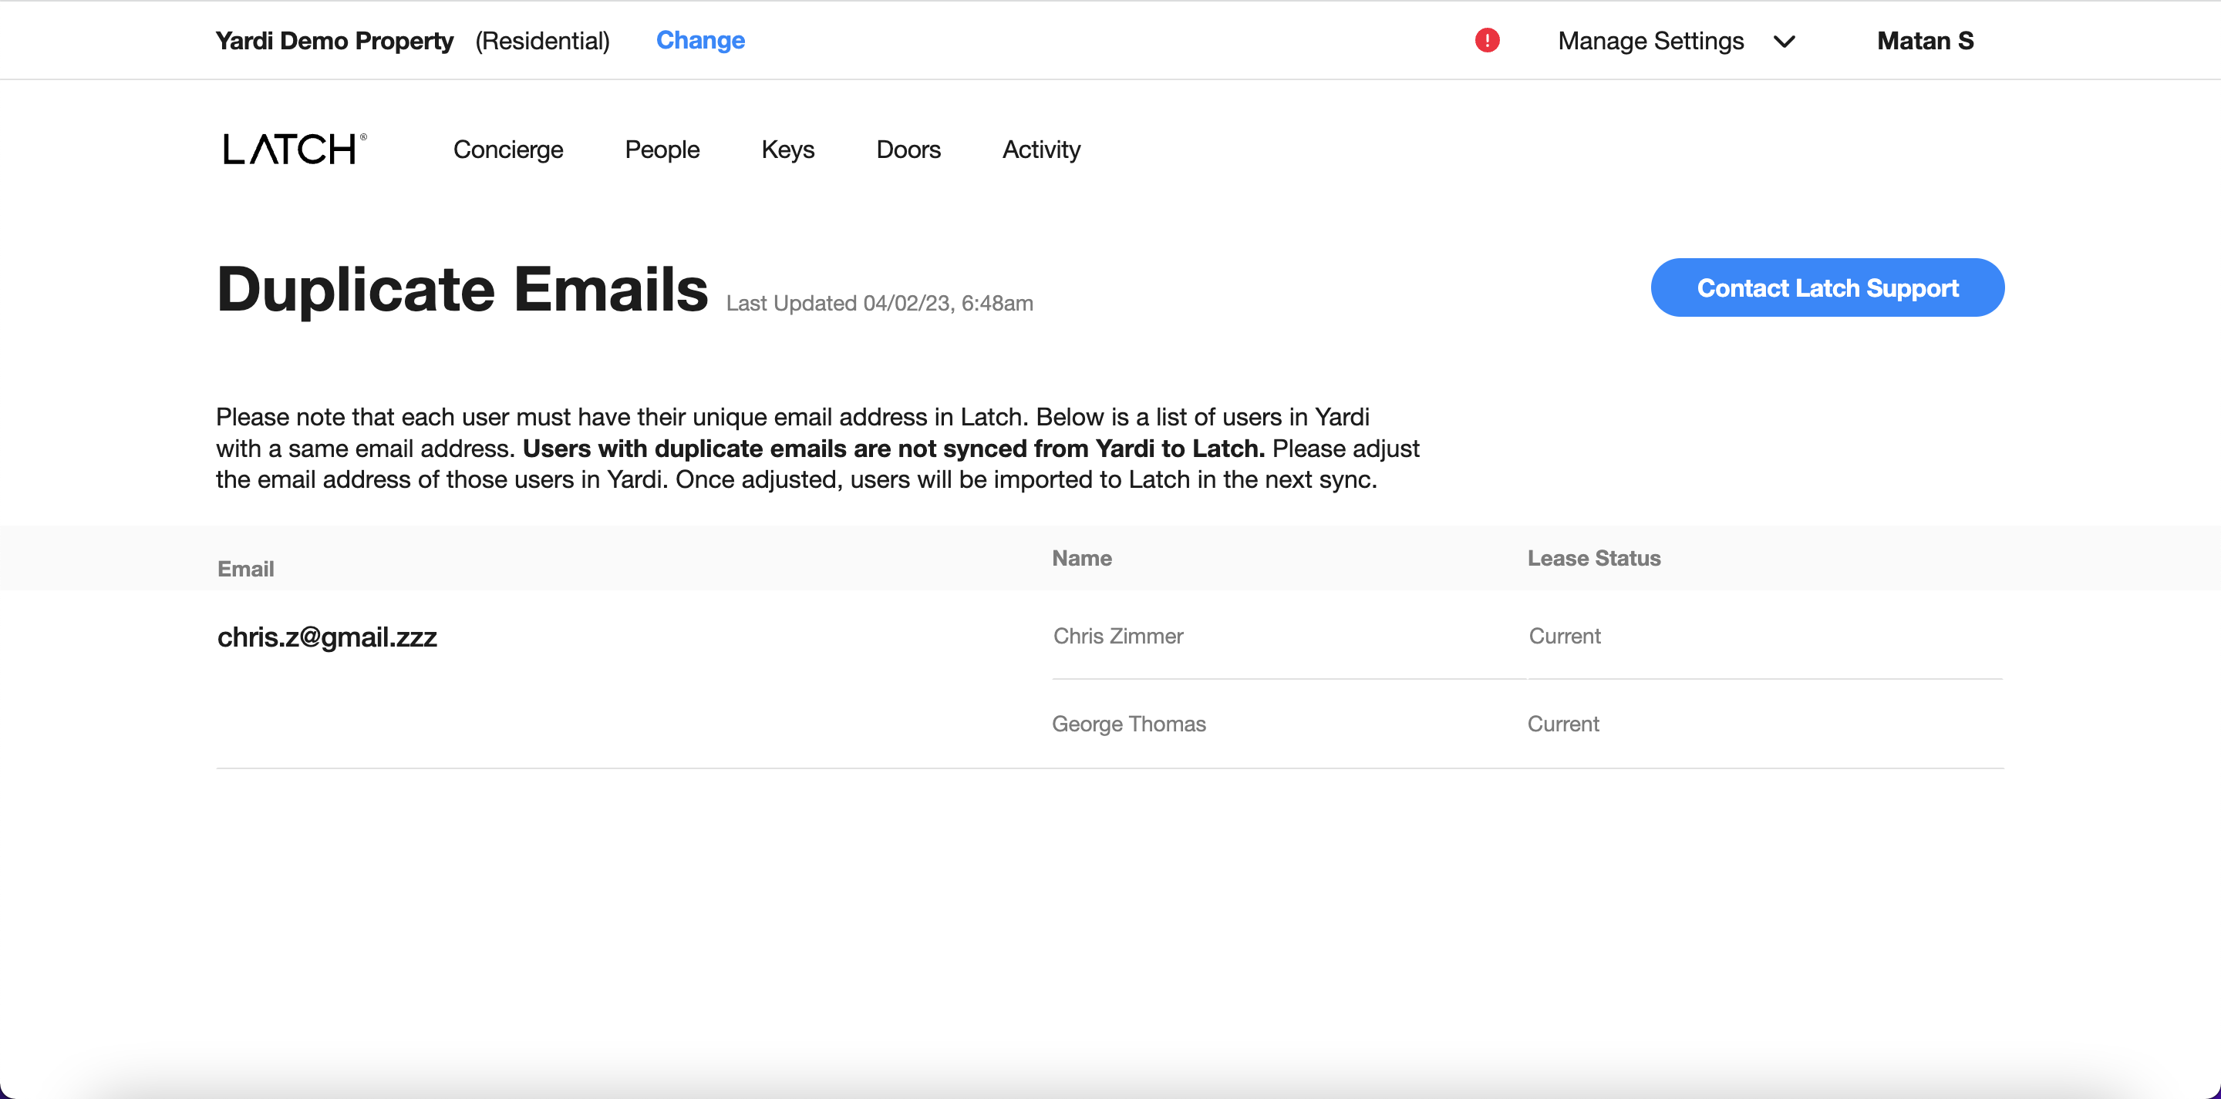
Task: Click the Chris Zimmer table row
Action: click(x=1117, y=636)
